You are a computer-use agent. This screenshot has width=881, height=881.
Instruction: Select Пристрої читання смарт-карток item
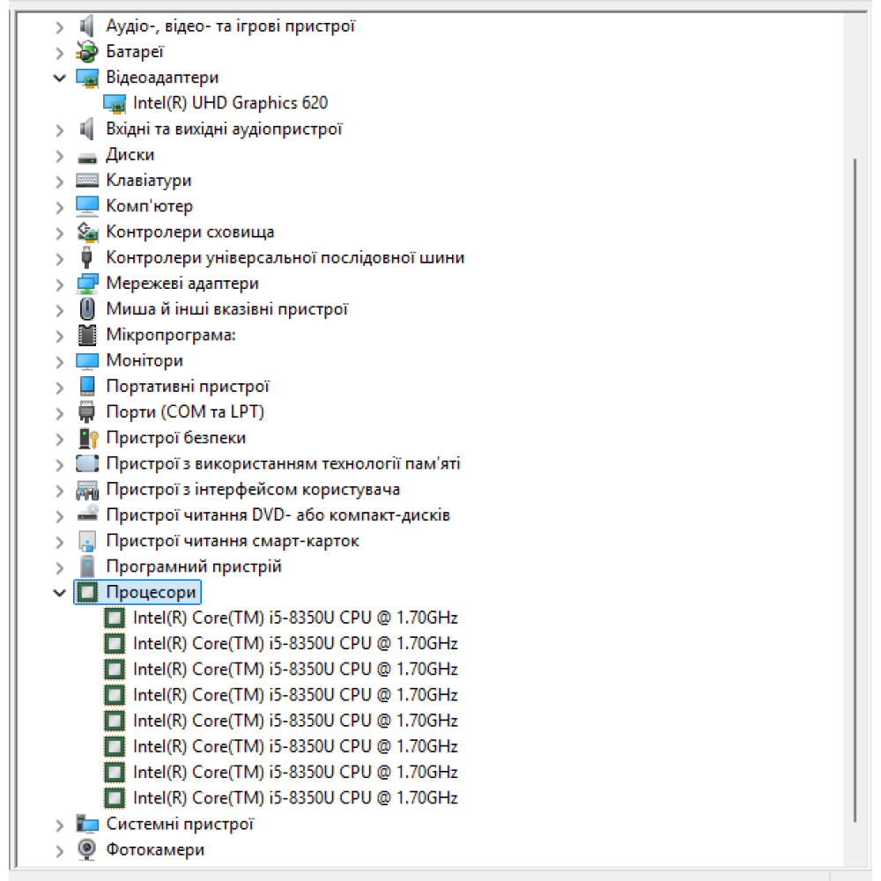tap(233, 541)
